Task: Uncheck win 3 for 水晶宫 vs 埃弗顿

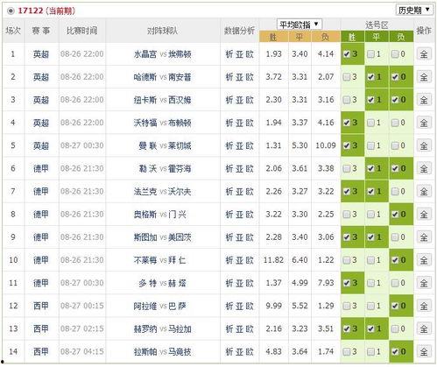Action: coord(347,54)
